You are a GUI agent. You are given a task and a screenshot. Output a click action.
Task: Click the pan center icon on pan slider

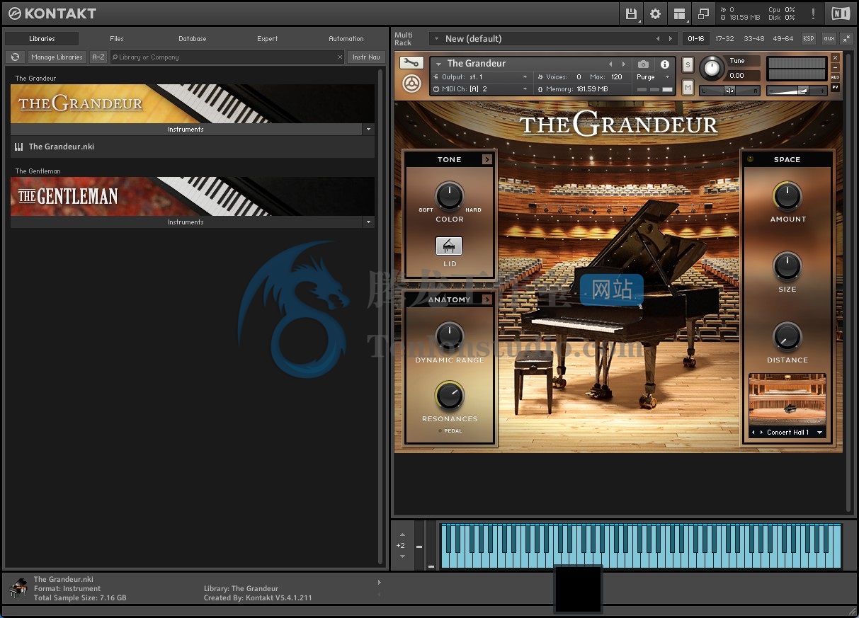(x=729, y=90)
